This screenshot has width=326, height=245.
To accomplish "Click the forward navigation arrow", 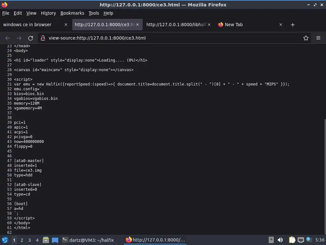I will pos(19,38).
